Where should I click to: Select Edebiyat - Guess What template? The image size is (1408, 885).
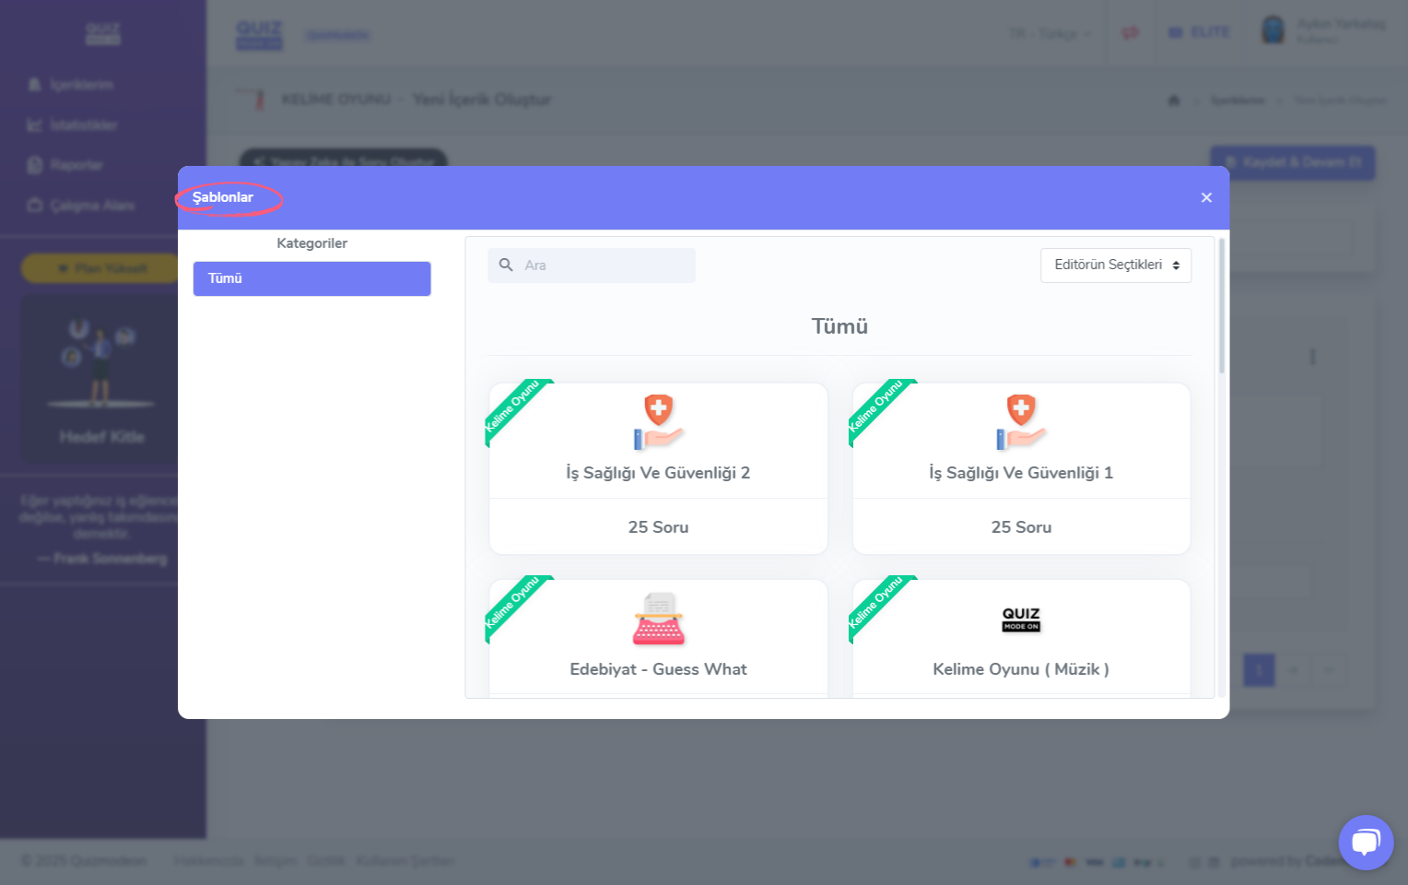[x=658, y=669]
